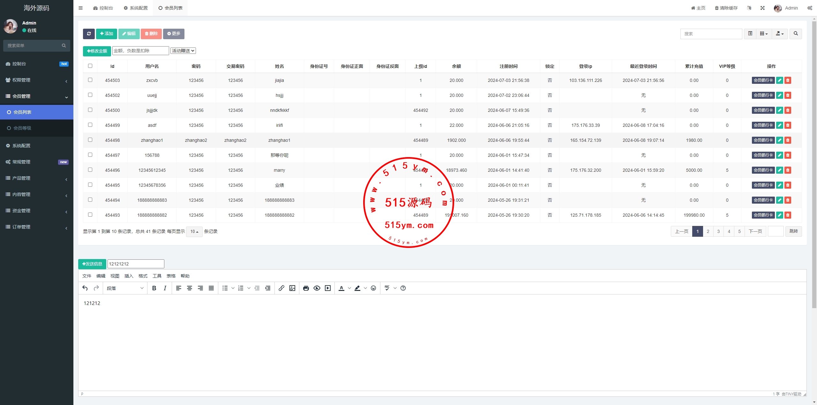Check the select-all checkbox in table header
Image resolution: width=817 pixels, height=405 pixels.
(x=90, y=66)
